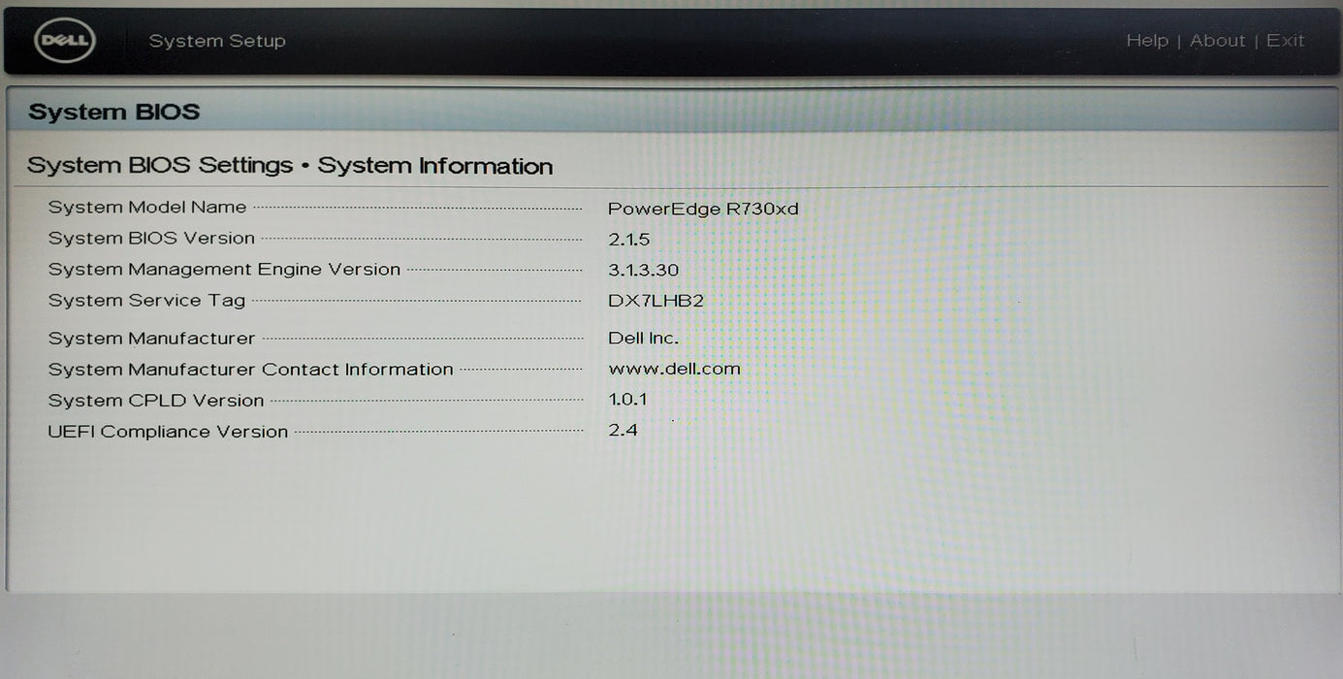This screenshot has height=679, width=1343.
Task: Select the UEFI Compliance Version label
Action: pos(168,432)
